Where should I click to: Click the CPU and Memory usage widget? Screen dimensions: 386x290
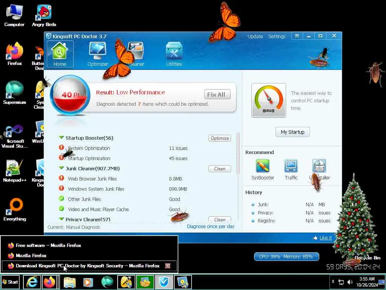click(286, 256)
